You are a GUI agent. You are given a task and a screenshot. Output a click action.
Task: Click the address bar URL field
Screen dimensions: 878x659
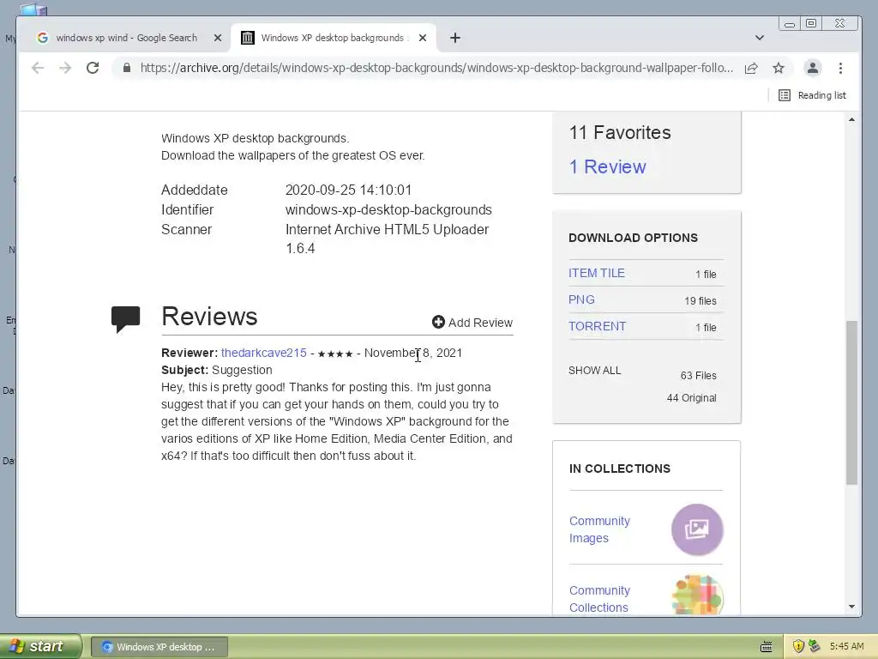click(x=436, y=68)
